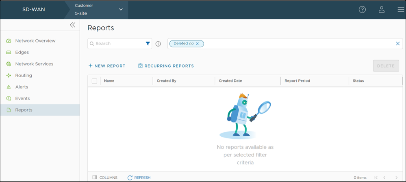The height and width of the screenshot is (182, 406).
Task: Click the search info icon
Action: pos(158,44)
